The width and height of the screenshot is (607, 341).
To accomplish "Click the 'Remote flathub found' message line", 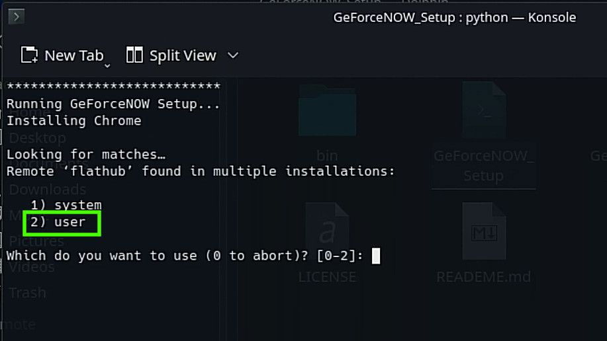I will pyautogui.click(x=201, y=171).
